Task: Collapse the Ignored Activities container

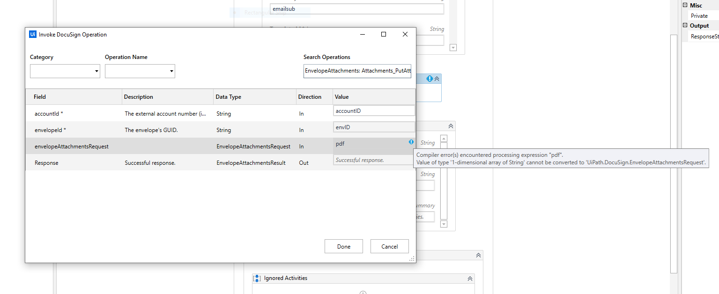Action: [470, 278]
